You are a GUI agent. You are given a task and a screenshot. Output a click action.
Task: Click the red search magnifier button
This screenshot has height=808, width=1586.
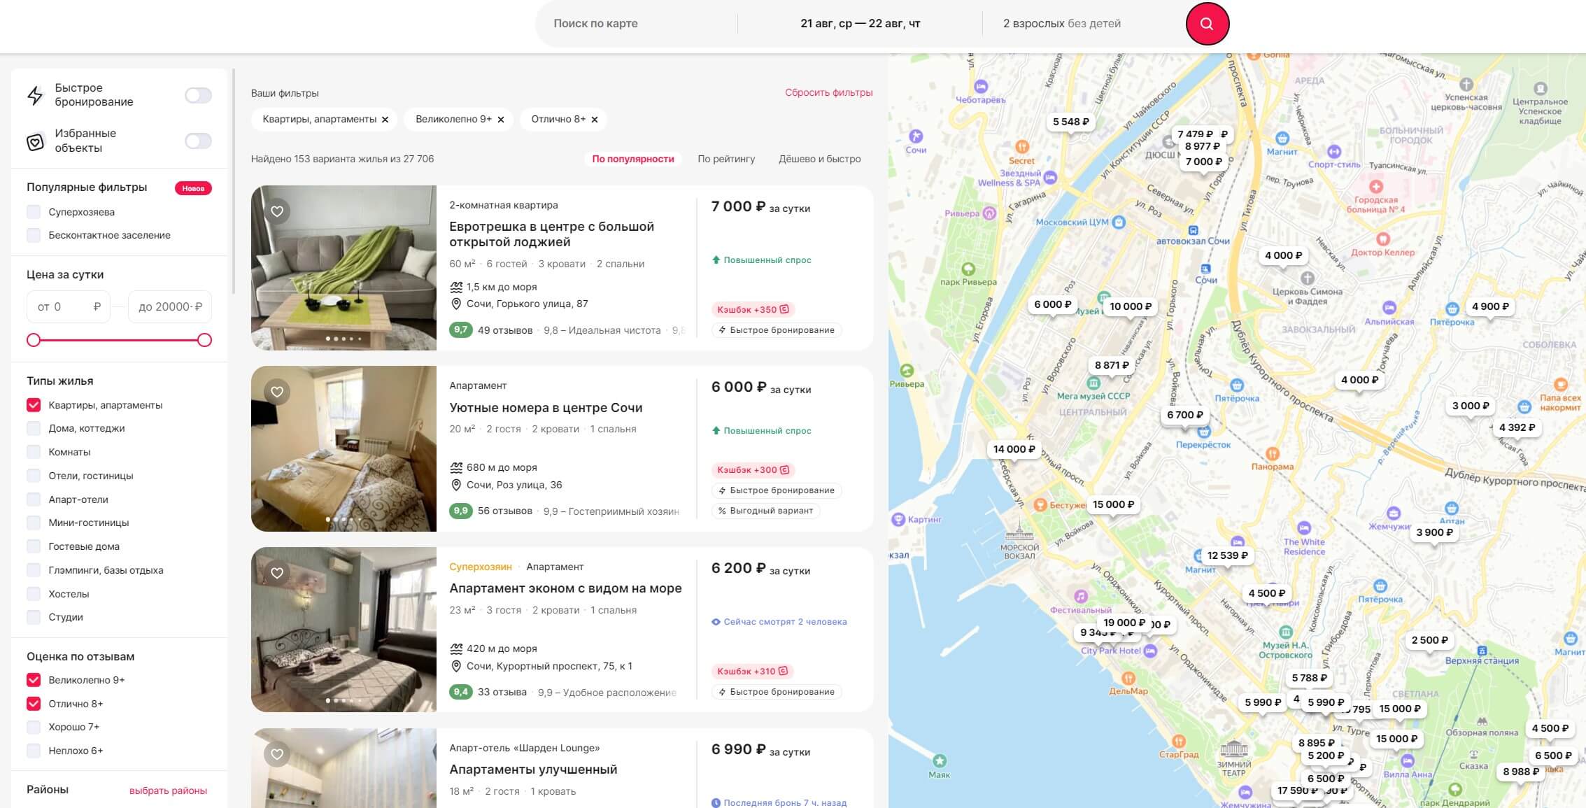tap(1207, 24)
